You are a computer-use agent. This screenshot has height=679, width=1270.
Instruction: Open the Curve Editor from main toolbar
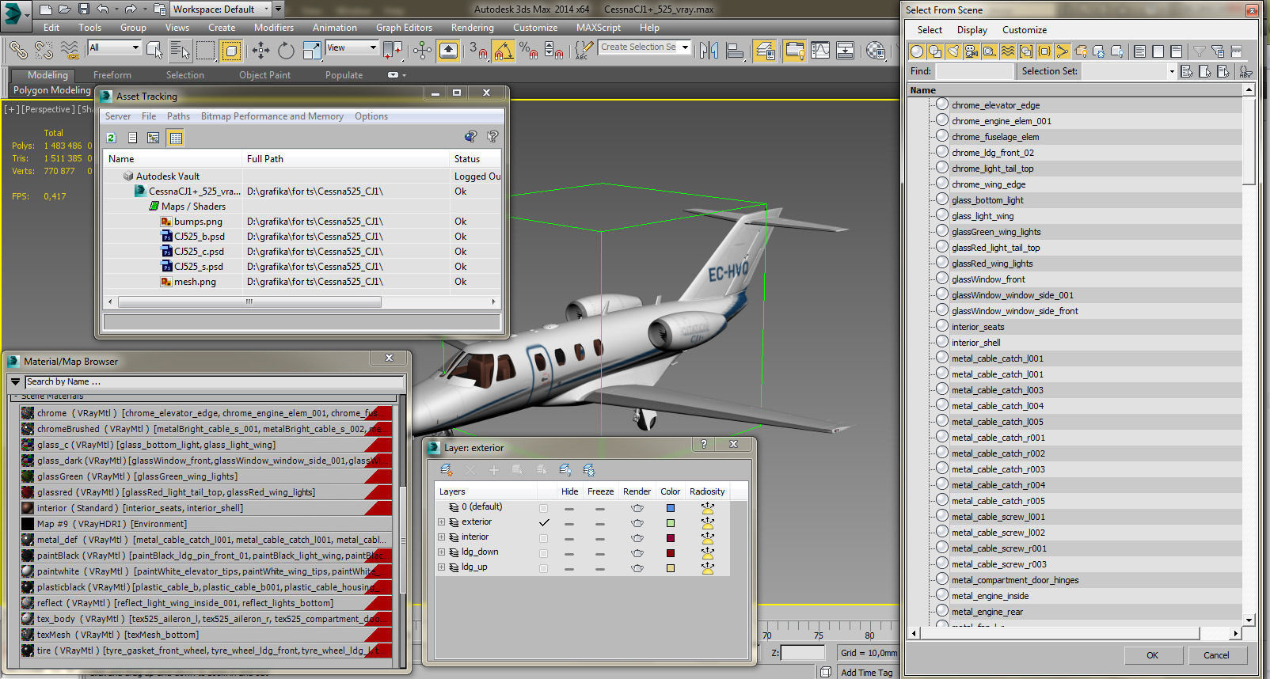(820, 51)
